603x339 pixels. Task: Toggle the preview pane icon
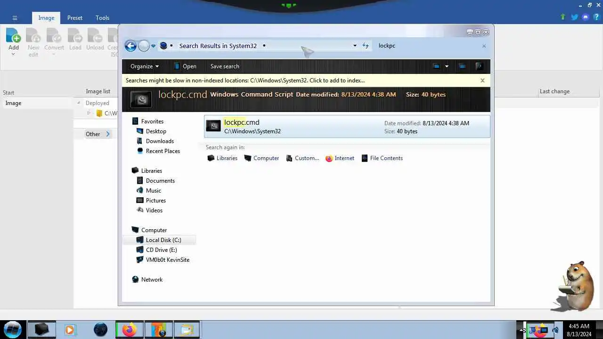462,66
